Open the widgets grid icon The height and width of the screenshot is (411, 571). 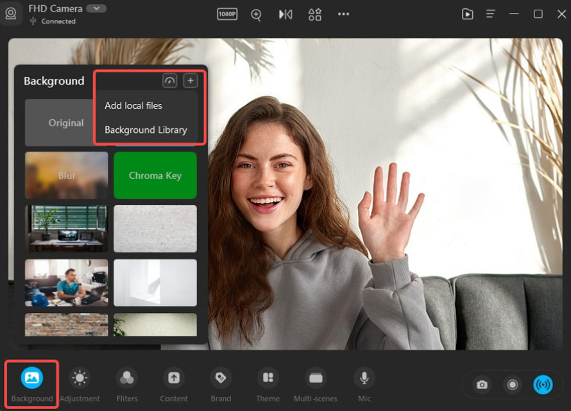point(314,14)
